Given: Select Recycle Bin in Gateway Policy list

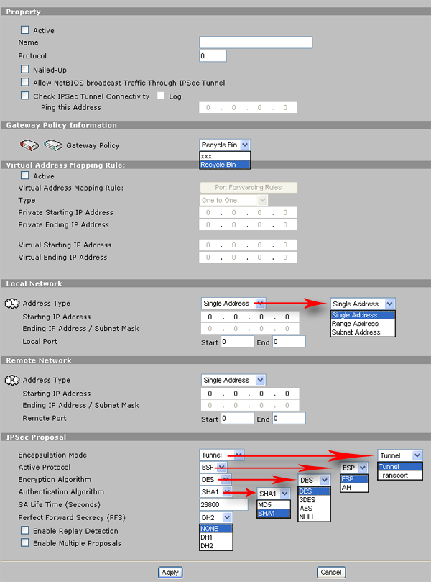Looking at the screenshot, I should [x=225, y=165].
